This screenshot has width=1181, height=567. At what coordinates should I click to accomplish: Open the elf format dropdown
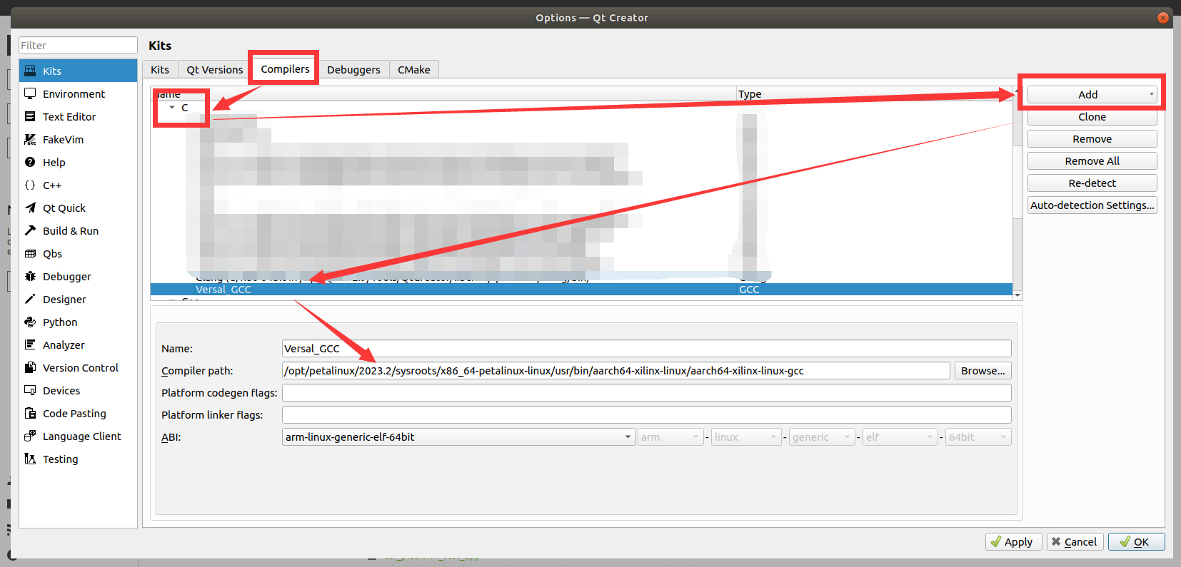pyautogui.click(x=900, y=437)
